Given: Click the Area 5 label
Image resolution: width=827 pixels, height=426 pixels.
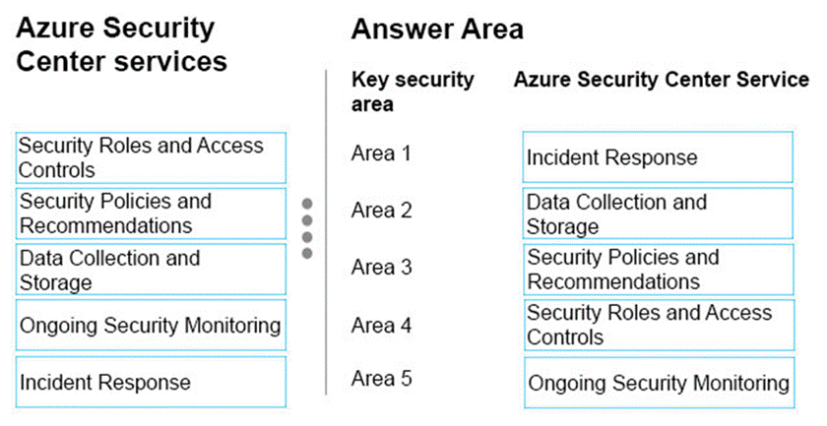Looking at the screenshot, I should click(381, 379).
